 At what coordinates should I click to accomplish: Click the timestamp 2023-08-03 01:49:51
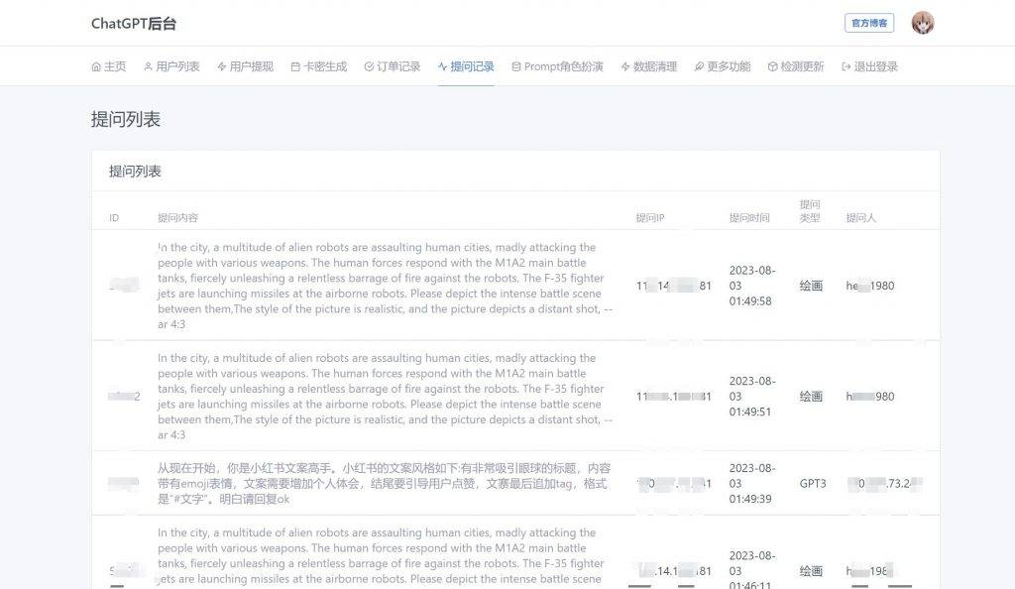(752, 396)
